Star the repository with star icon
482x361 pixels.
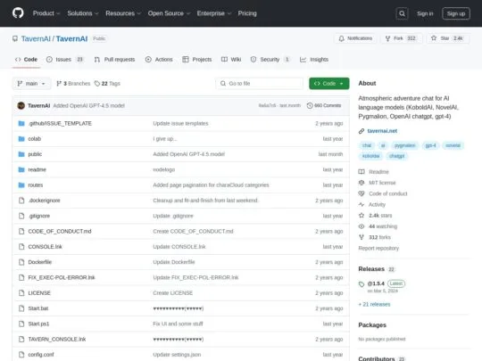pos(434,38)
